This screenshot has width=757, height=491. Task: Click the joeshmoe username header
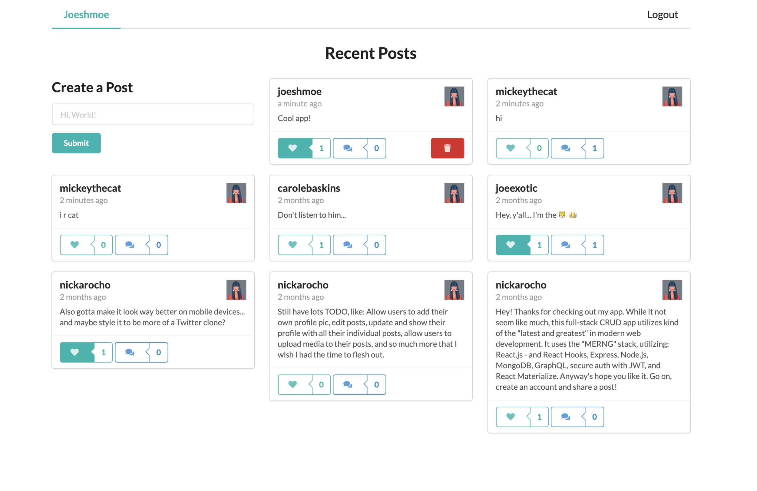coord(299,92)
